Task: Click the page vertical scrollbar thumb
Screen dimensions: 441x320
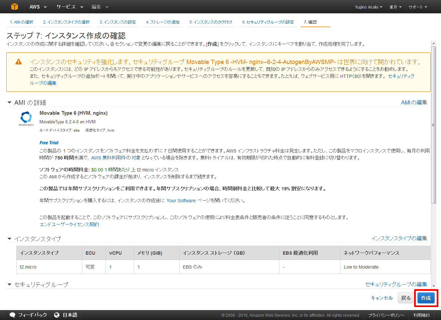Action: coord(433,125)
